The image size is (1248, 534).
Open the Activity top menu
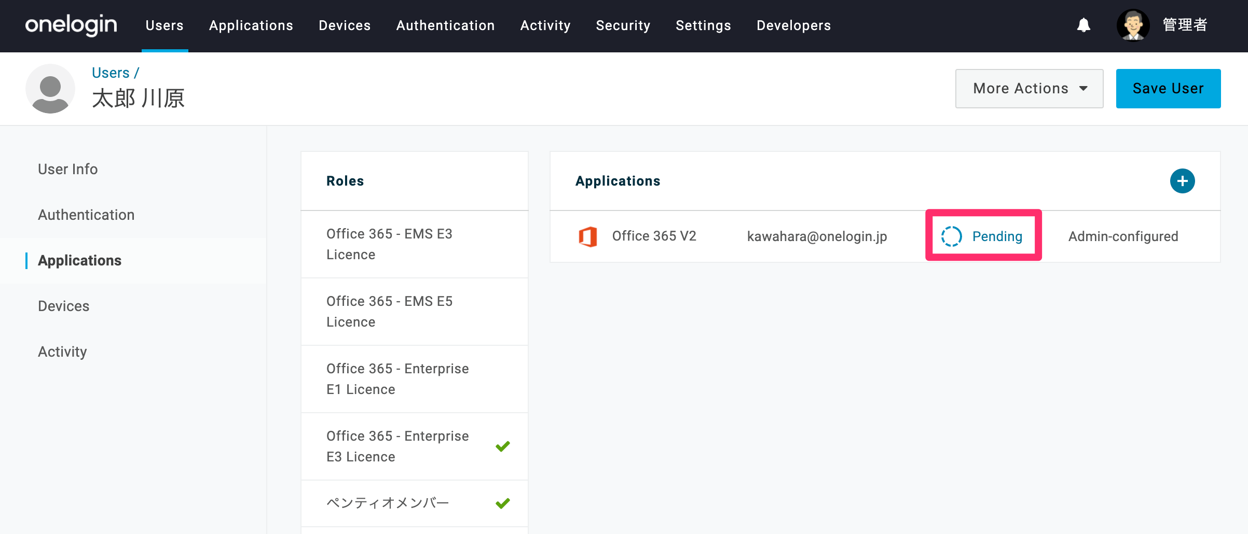click(545, 25)
